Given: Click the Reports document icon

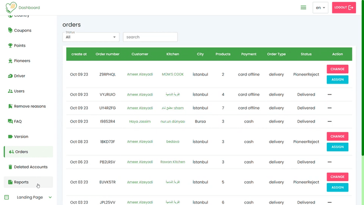Looking at the screenshot, I should point(10,182).
